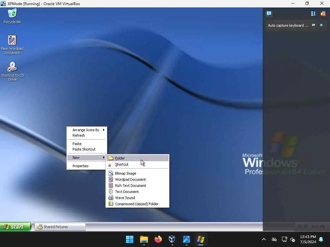Open VirtualBox Manager taskbar icon

pyautogui.click(x=172, y=239)
